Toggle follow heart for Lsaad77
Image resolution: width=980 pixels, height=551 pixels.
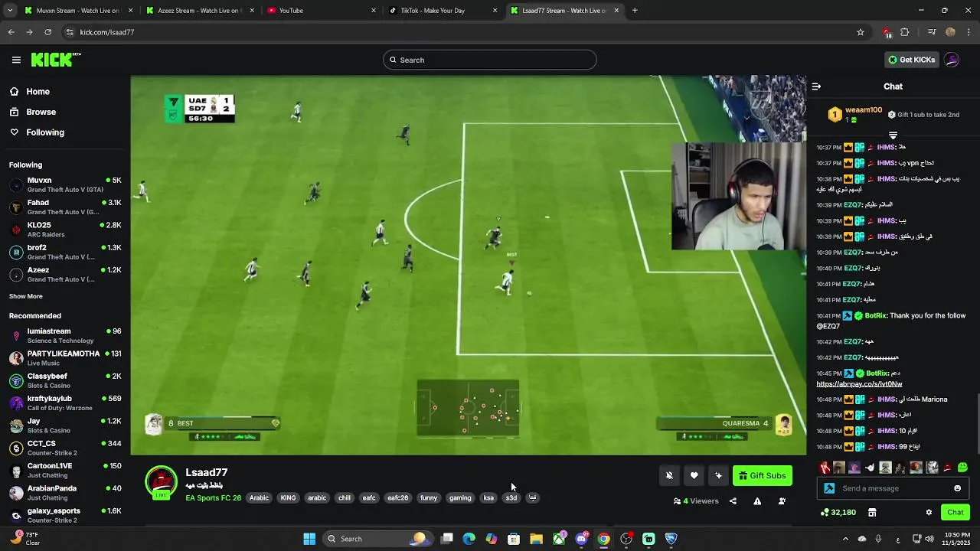(x=694, y=476)
